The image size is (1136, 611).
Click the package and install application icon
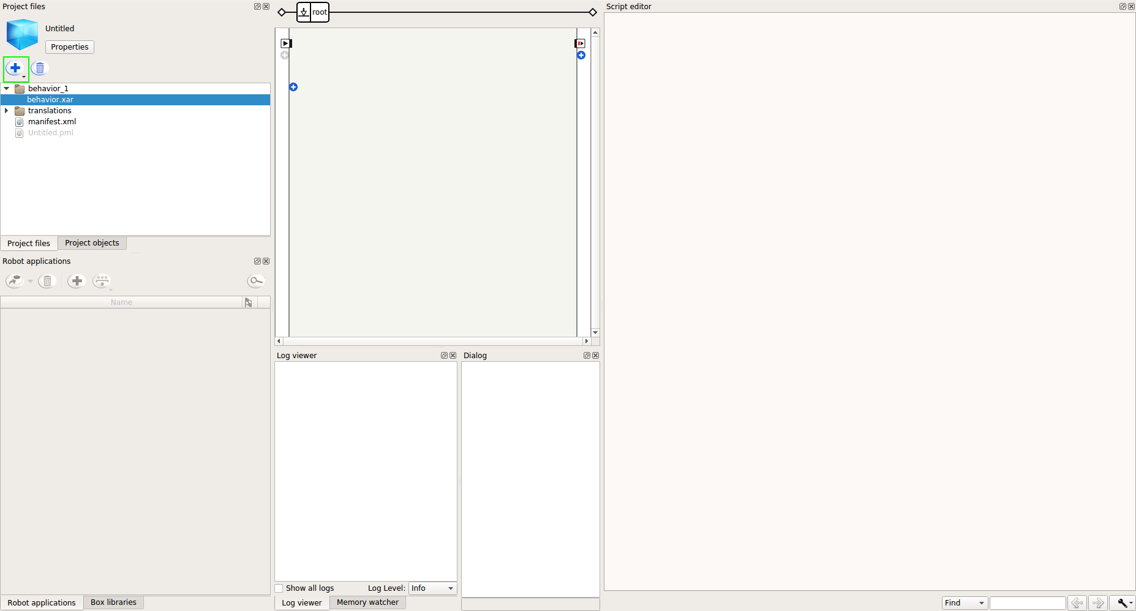click(x=15, y=281)
